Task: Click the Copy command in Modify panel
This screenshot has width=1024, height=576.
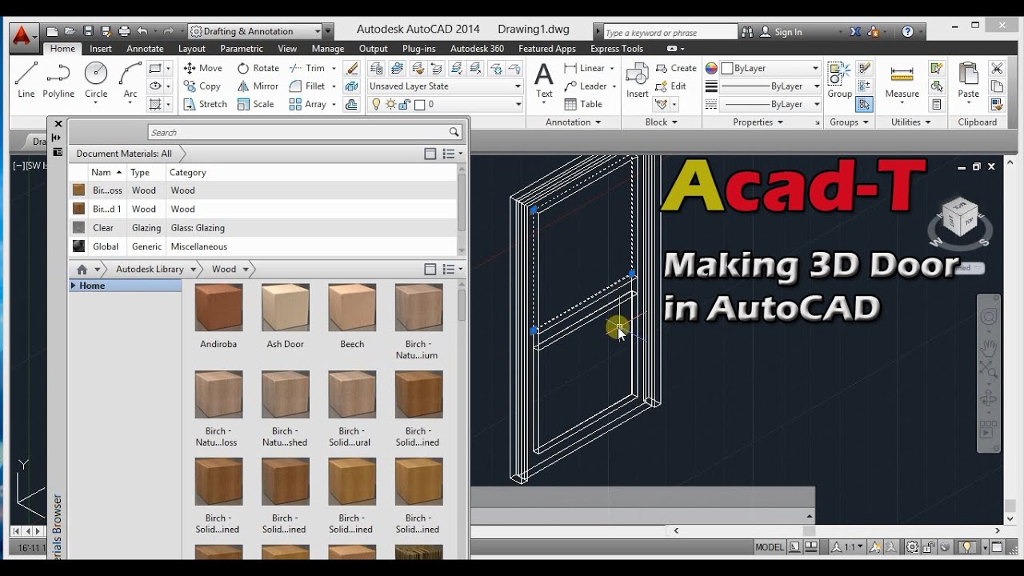Action: pyautogui.click(x=202, y=86)
